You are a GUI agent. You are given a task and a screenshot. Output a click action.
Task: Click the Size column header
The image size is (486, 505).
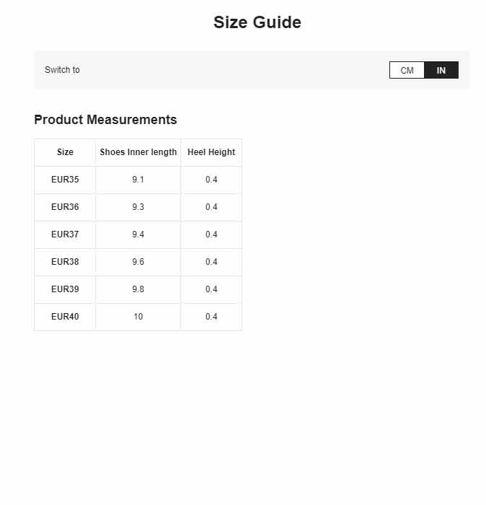coord(65,152)
